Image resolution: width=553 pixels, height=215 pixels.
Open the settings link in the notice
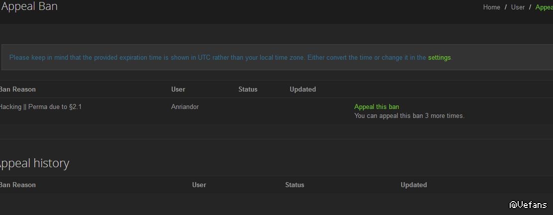(x=439, y=58)
